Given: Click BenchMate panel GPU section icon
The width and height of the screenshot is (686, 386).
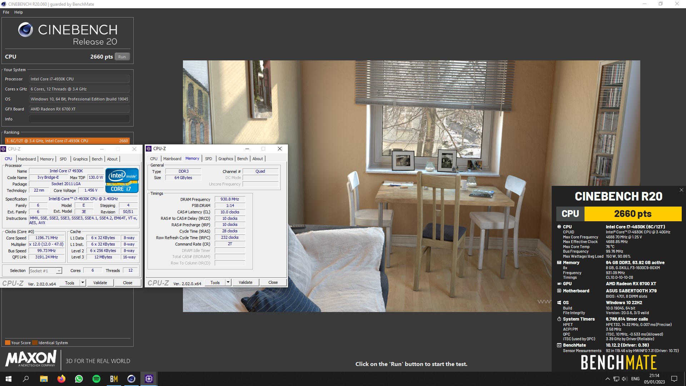Looking at the screenshot, I should click(559, 284).
